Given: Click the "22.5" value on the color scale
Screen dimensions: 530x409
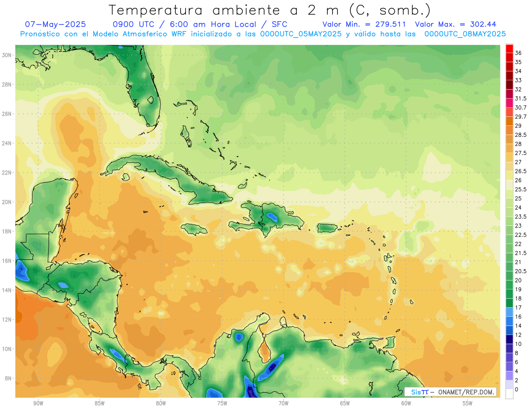Looking at the screenshot, I should (x=521, y=235).
